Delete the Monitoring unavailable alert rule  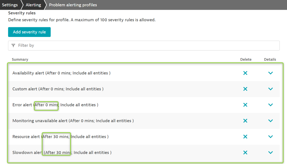point(245,121)
